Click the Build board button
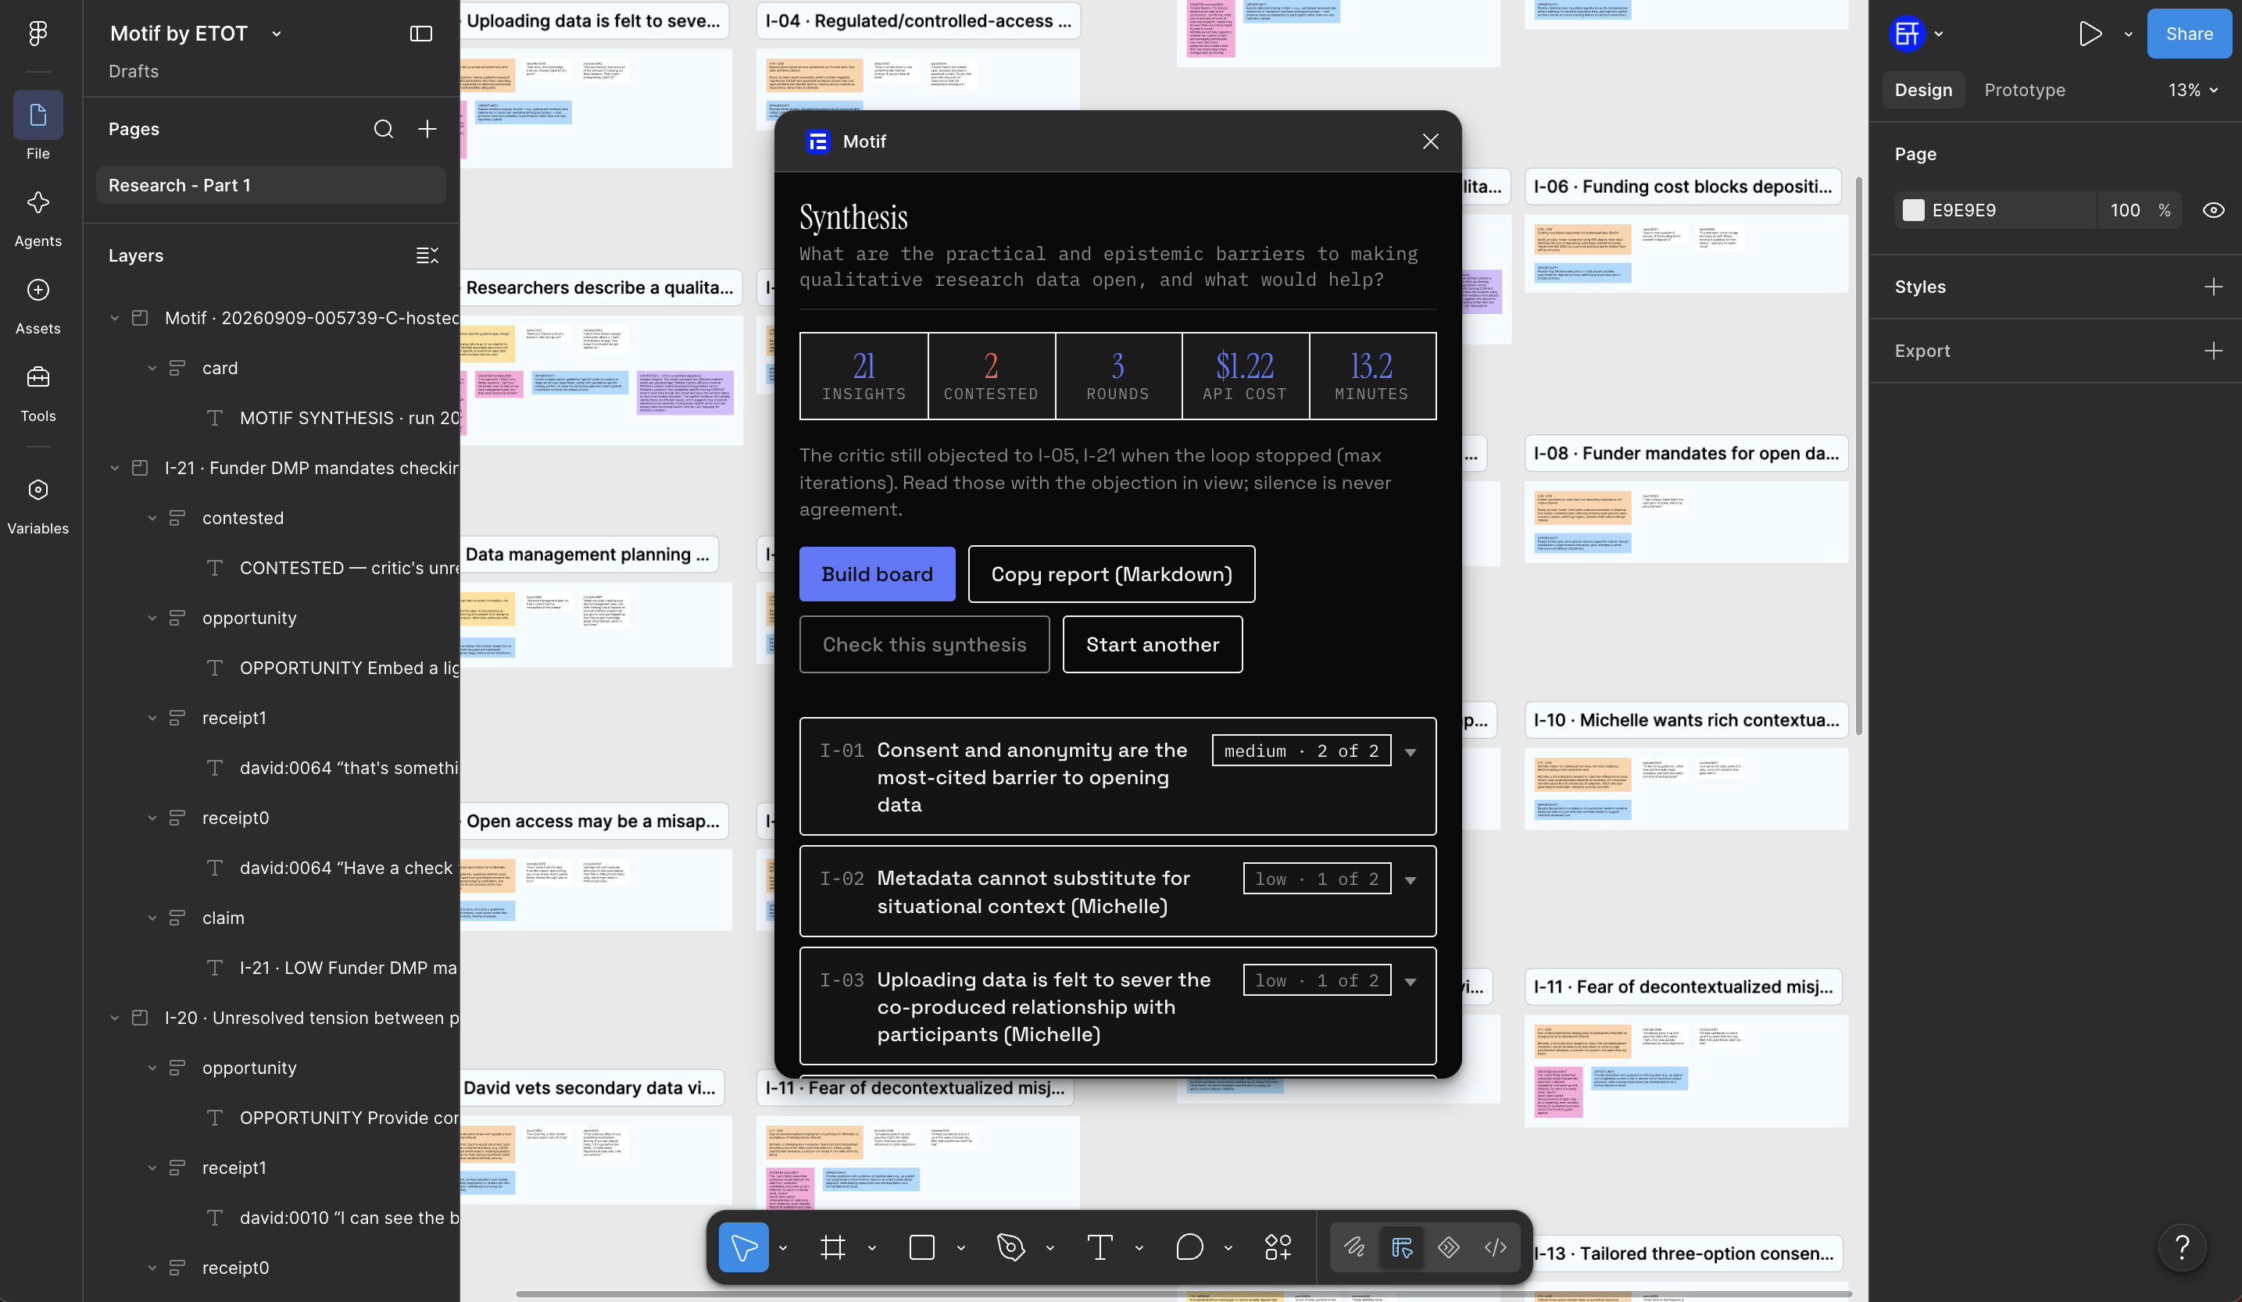 pyautogui.click(x=876, y=573)
